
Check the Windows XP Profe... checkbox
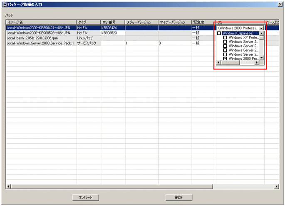pos(225,37)
